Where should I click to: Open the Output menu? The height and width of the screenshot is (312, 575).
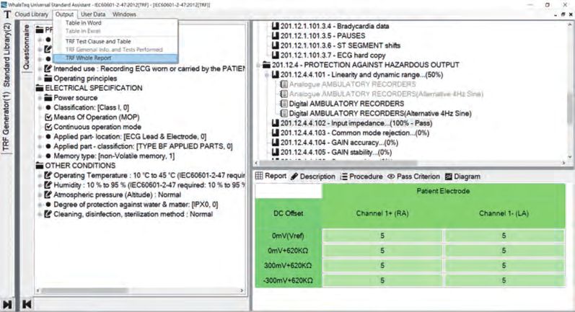pyautogui.click(x=64, y=14)
